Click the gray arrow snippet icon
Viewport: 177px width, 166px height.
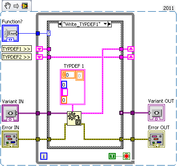point(16,6)
